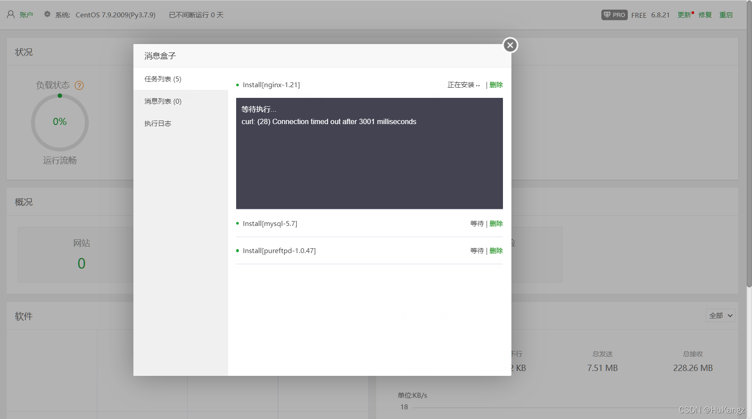Image resolution: width=752 pixels, height=419 pixels.
Task: Click CentOS 7.9.2009 system text
Action: pos(116,15)
